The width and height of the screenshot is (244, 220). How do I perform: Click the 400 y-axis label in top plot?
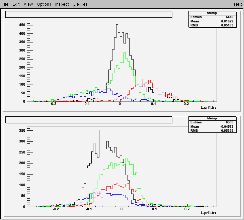coord(22,33)
